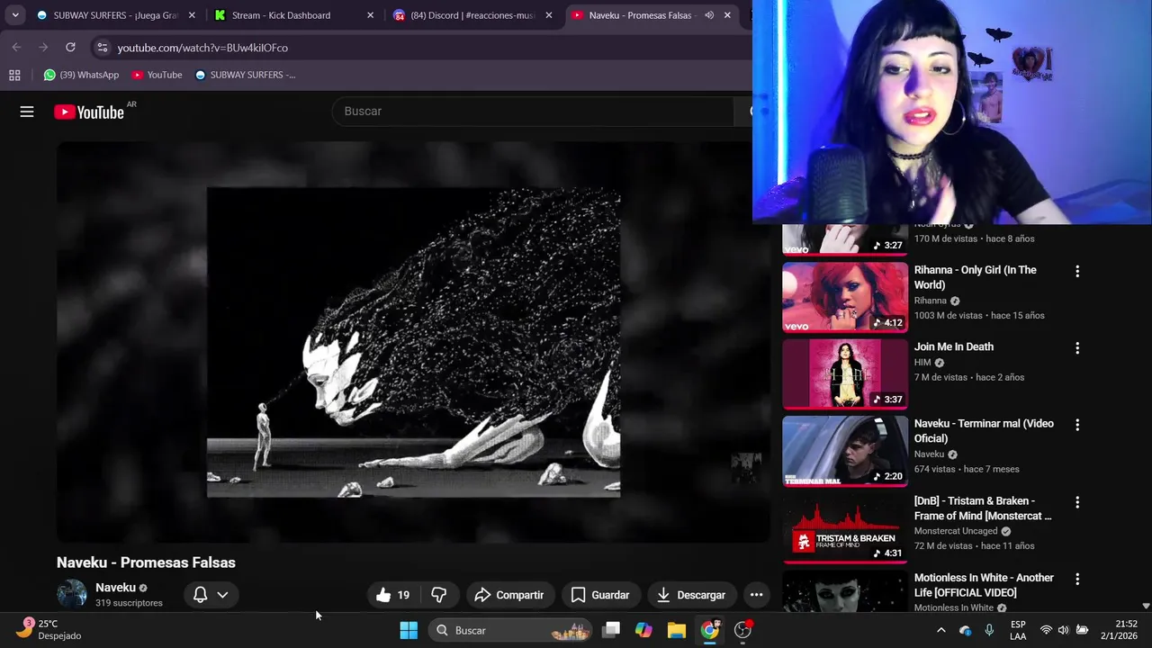Image resolution: width=1152 pixels, height=648 pixels.
Task: Open the OBS Studio taskbar icon
Action: [743, 630]
